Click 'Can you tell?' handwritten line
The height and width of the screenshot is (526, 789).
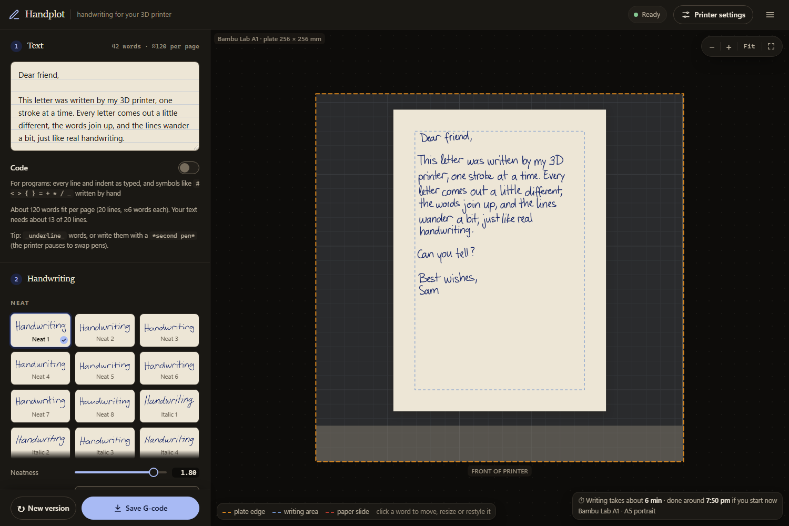point(446,254)
